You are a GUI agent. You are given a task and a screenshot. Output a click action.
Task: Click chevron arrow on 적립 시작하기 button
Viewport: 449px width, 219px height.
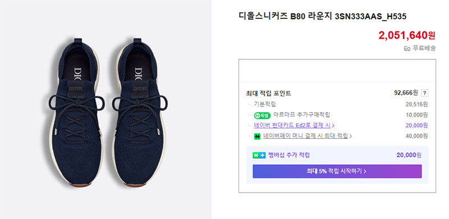[x=365, y=171]
